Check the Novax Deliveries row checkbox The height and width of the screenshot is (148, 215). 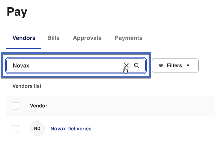(x=15, y=129)
